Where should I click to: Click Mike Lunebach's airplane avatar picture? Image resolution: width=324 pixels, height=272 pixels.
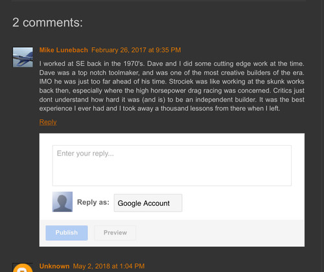point(23,57)
